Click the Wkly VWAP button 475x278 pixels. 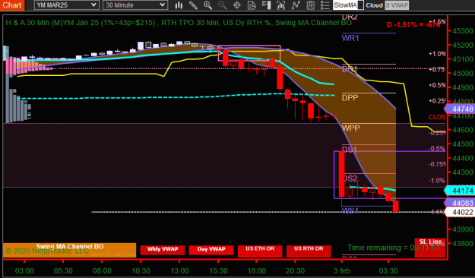tap(163, 250)
